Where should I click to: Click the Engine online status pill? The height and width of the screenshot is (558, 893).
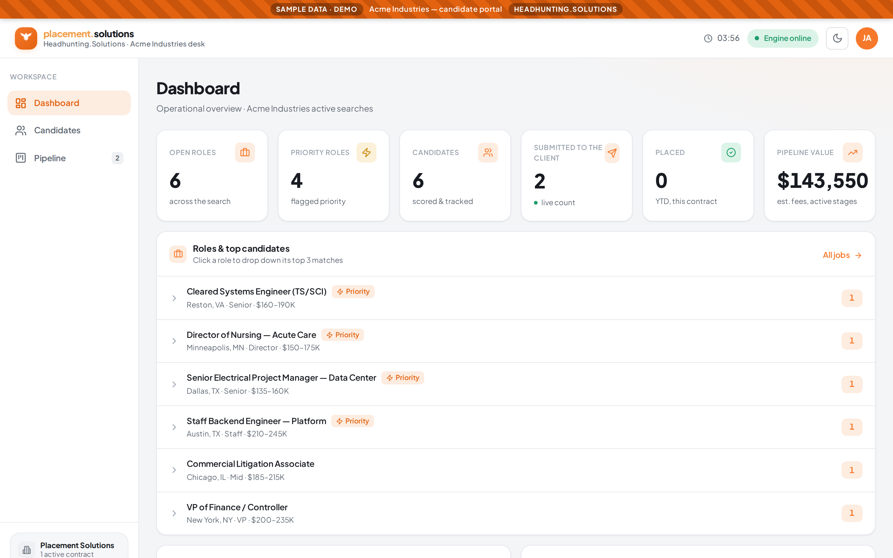[783, 38]
